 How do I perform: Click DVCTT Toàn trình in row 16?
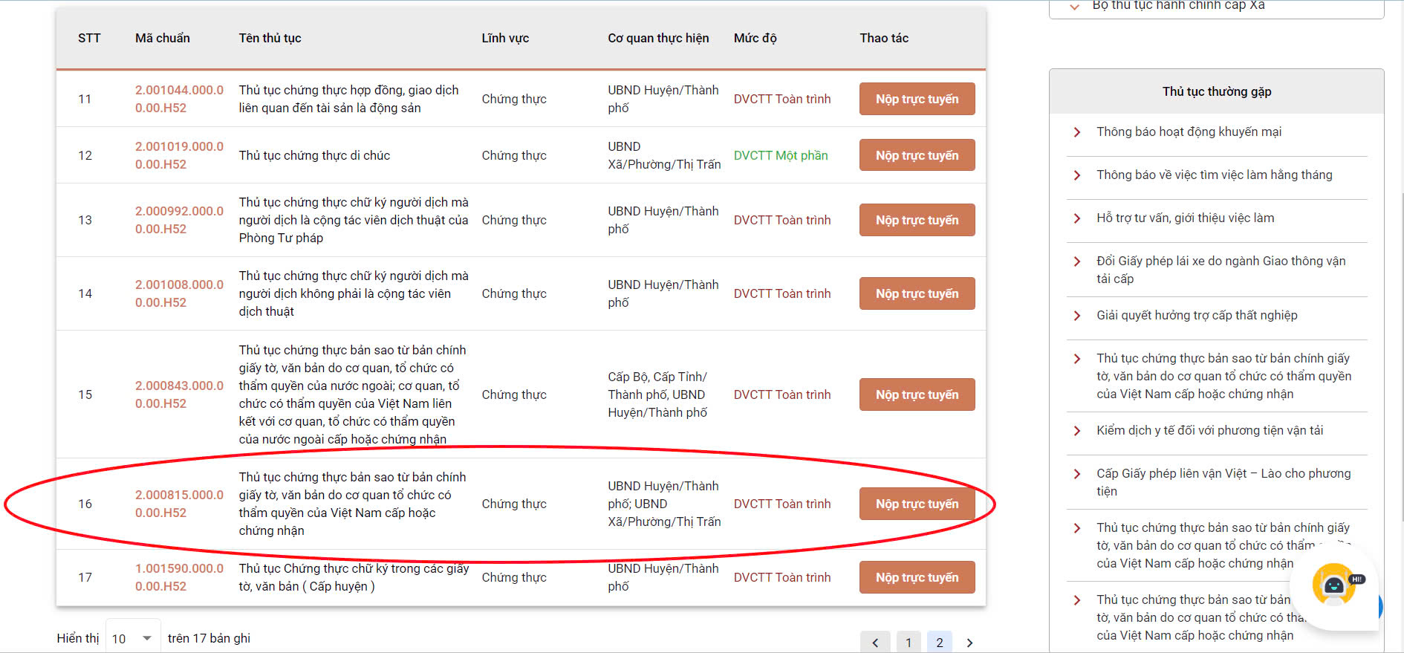click(x=782, y=504)
